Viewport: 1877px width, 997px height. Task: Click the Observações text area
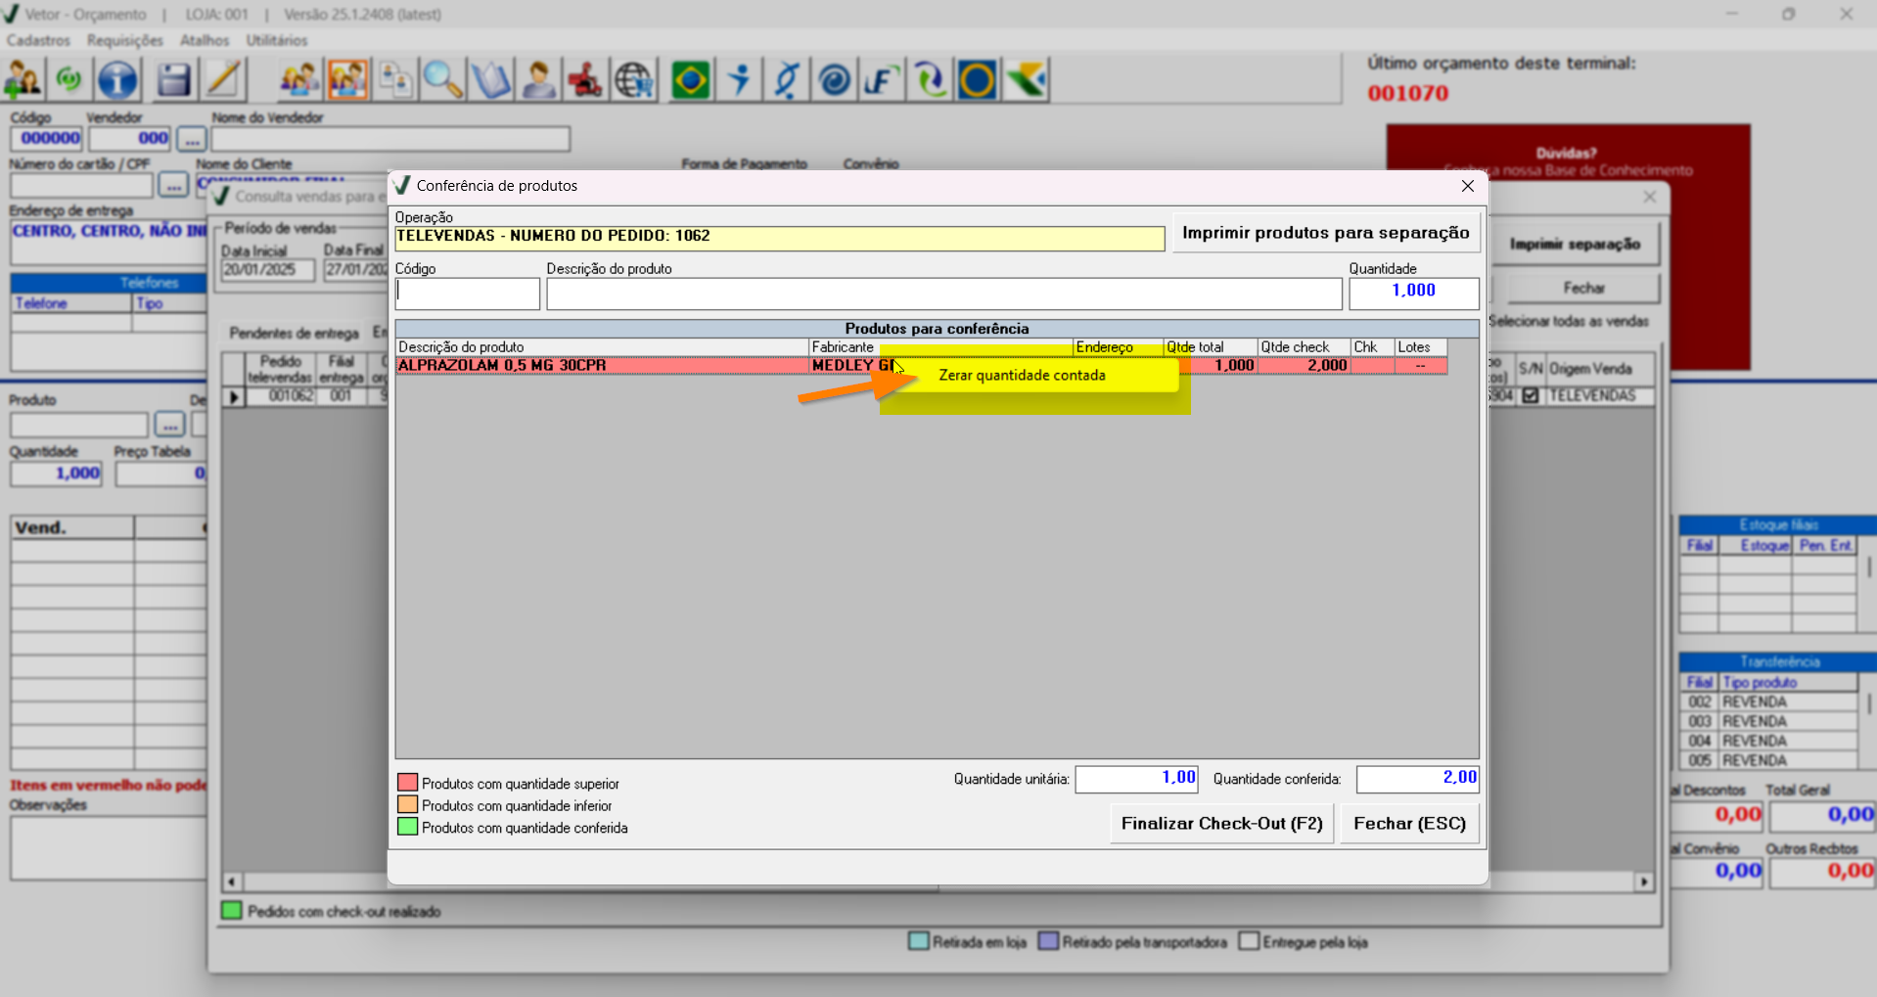(x=109, y=847)
